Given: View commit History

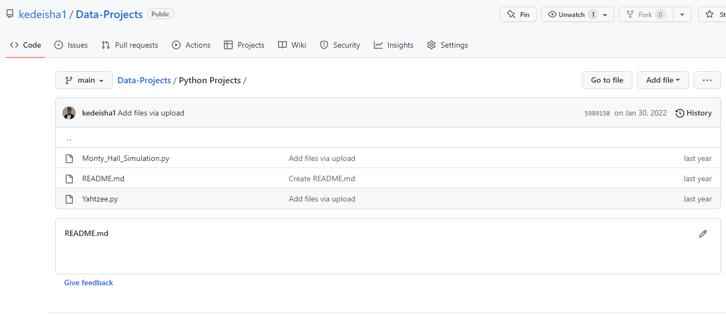Looking at the screenshot, I should tap(694, 113).
